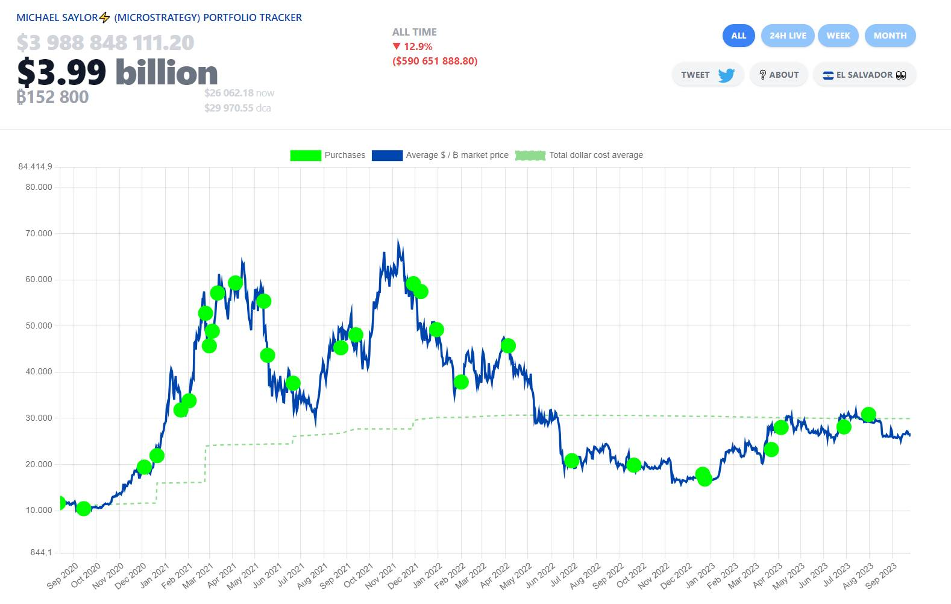Click the Nov 2021 x-axis label
Image resolution: width=951 pixels, height=604 pixels.
[381, 576]
